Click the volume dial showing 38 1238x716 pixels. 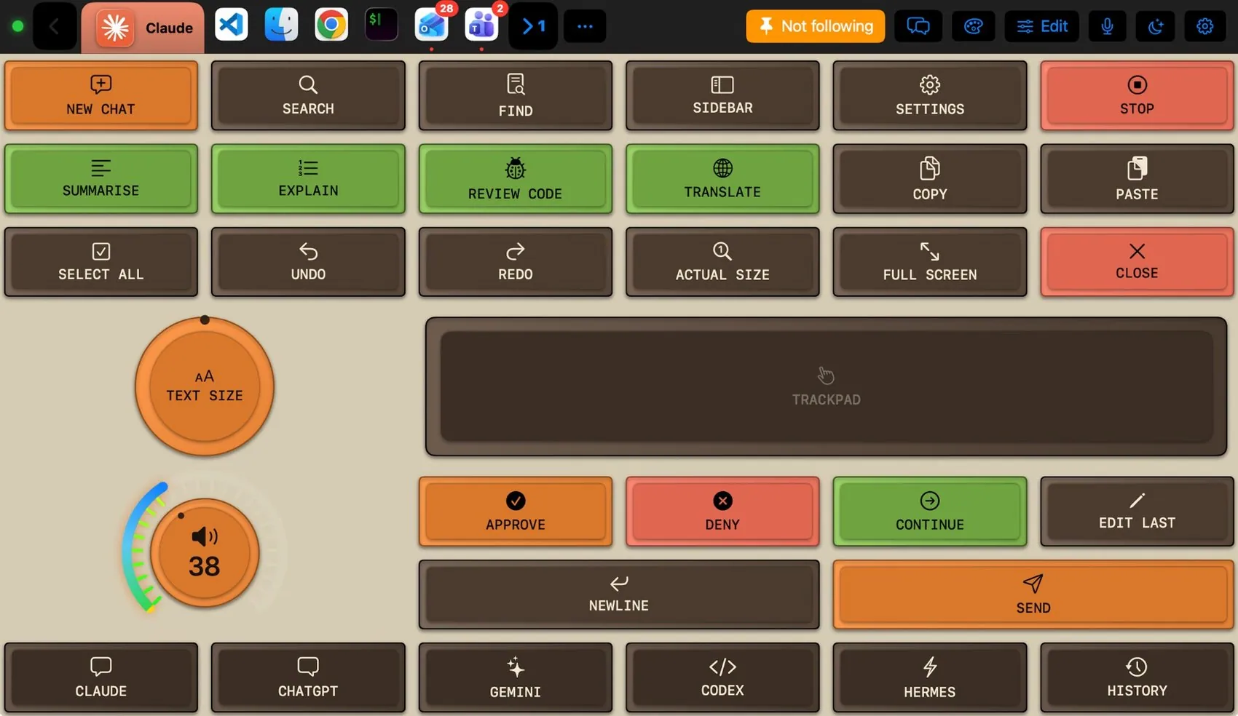[x=205, y=553]
